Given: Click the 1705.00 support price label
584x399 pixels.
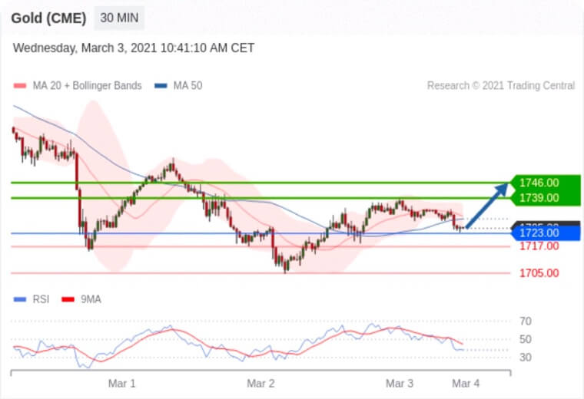Looking at the screenshot, I should pyautogui.click(x=539, y=273).
